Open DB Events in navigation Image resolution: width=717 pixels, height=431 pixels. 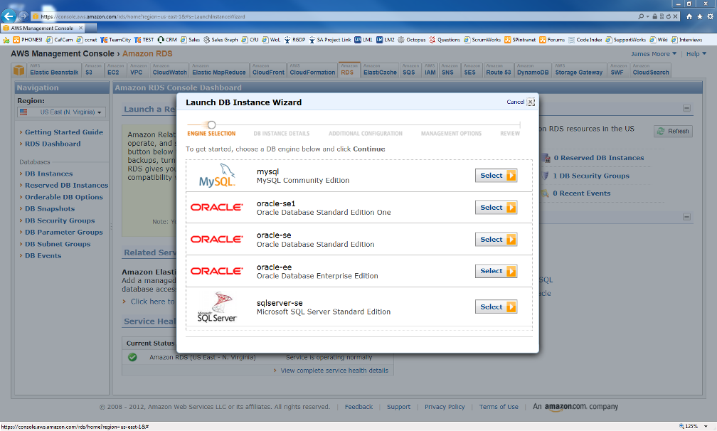point(43,256)
